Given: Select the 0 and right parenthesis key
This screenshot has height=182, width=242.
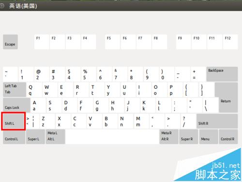Looking at the screenshot, I should 166,74.
